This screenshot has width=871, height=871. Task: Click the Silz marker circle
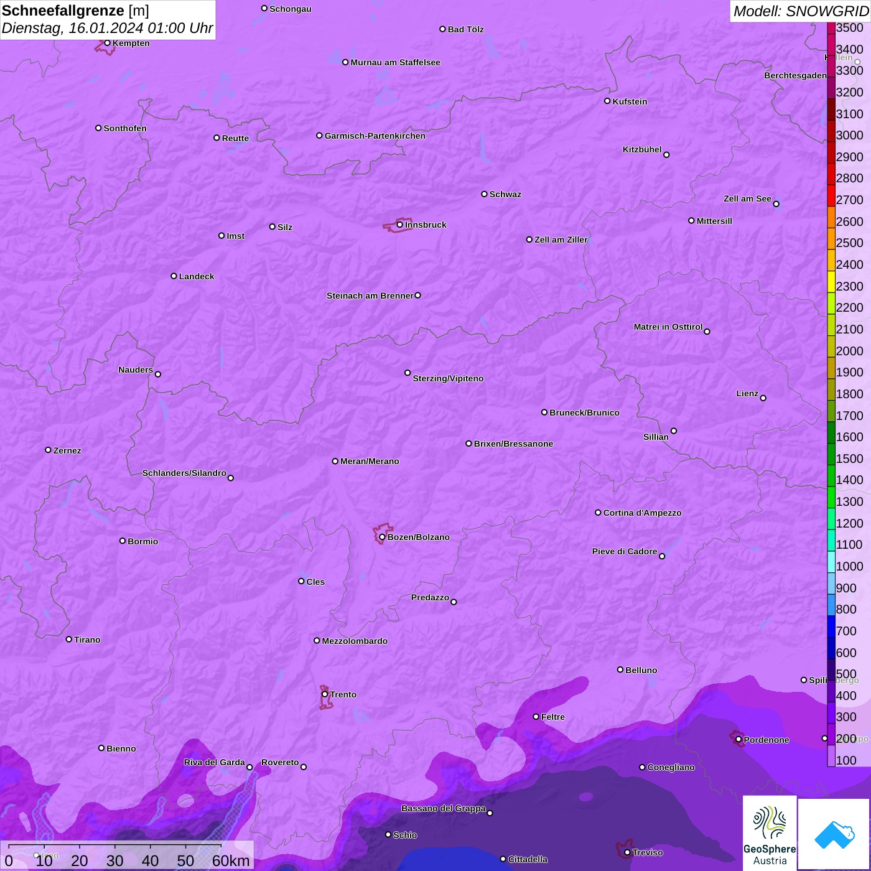(272, 227)
